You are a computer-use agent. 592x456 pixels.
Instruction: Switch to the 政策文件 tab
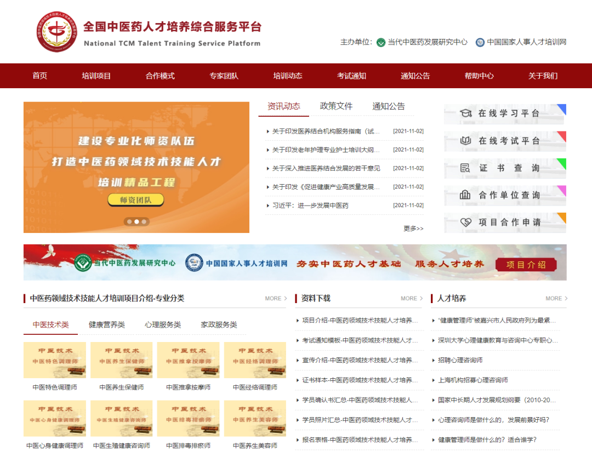(336, 106)
